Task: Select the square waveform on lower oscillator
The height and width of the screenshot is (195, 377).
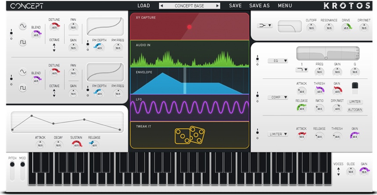Action: click(x=23, y=88)
